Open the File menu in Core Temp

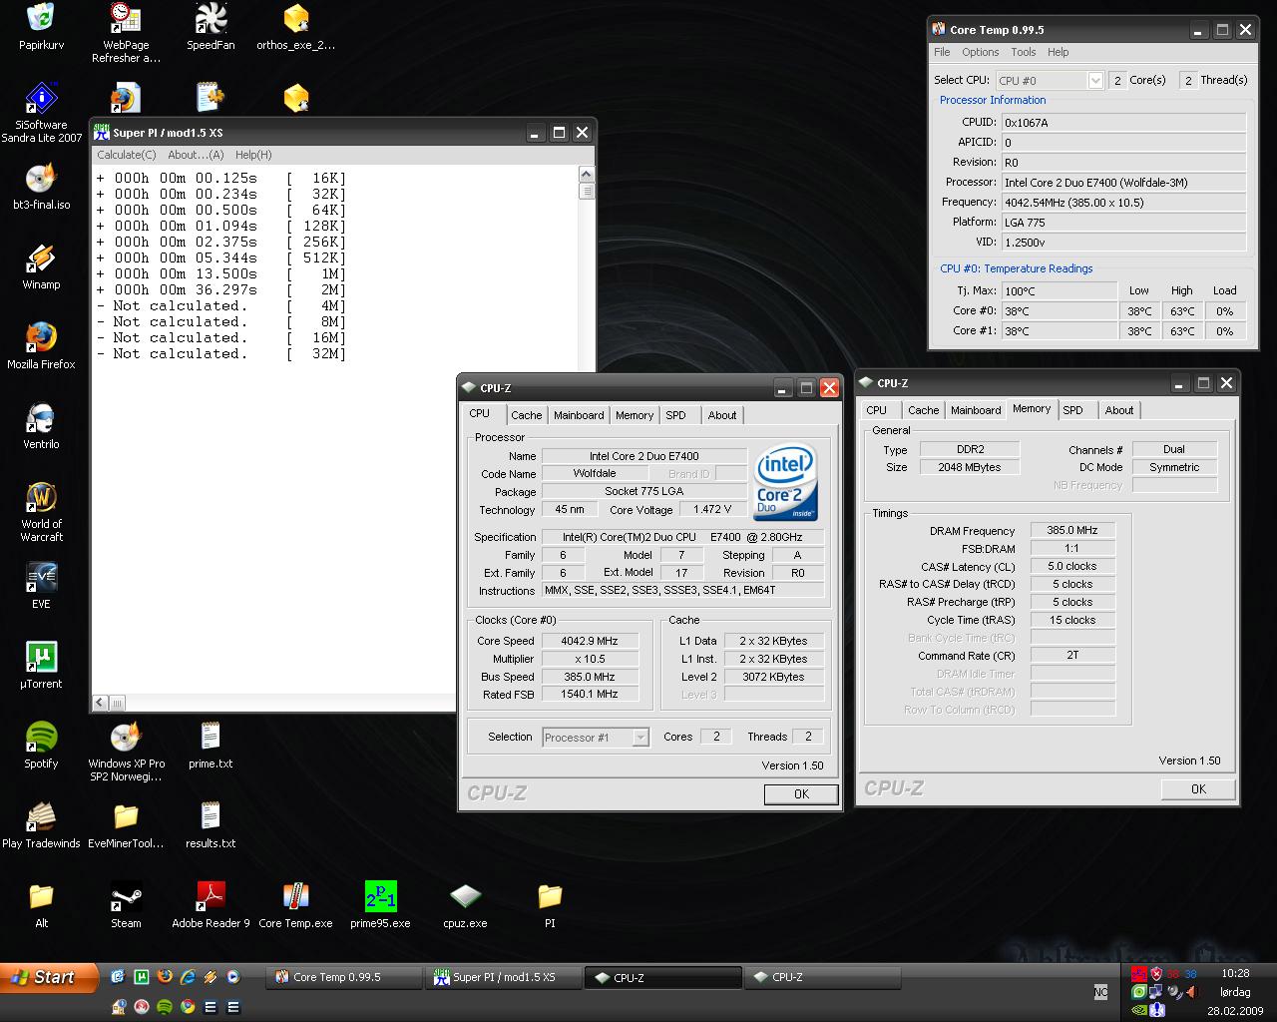coord(942,52)
